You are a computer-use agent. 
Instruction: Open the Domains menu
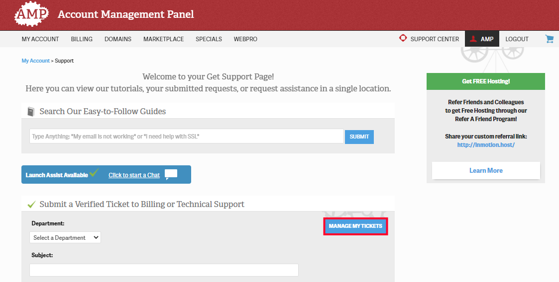click(118, 39)
